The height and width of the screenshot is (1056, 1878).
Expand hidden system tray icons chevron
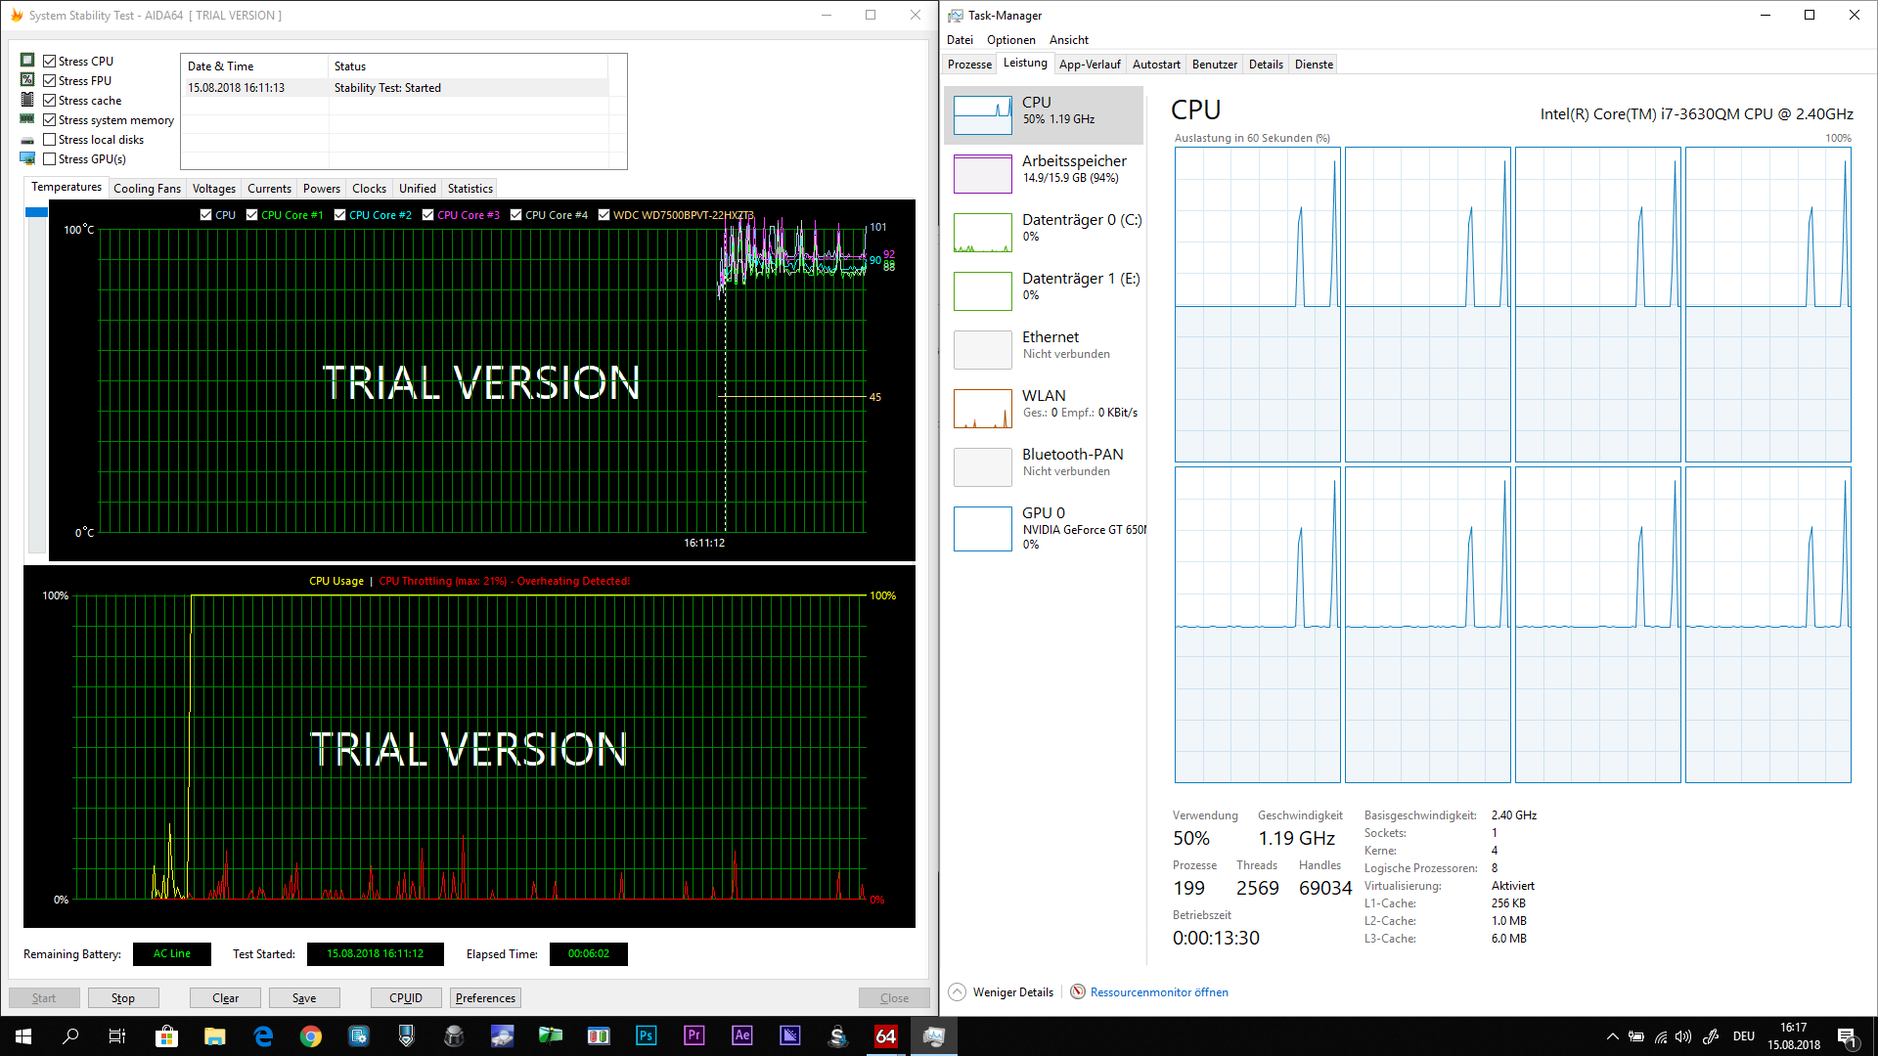coord(1612,1036)
